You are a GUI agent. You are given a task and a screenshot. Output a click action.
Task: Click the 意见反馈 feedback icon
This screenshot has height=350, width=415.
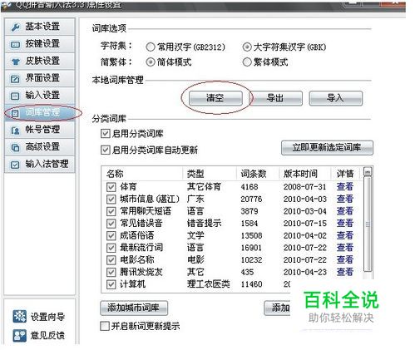[x=20, y=335]
